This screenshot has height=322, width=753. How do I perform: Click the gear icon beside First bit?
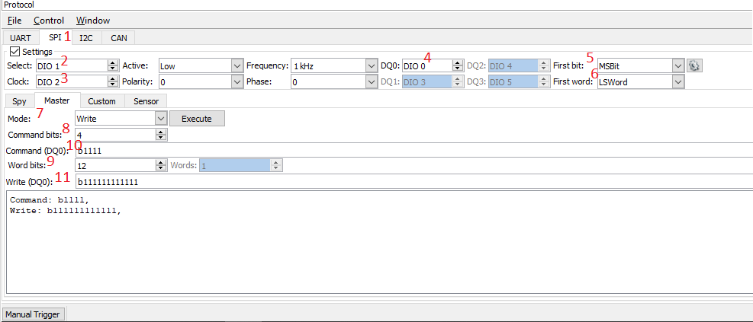click(x=694, y=65)
